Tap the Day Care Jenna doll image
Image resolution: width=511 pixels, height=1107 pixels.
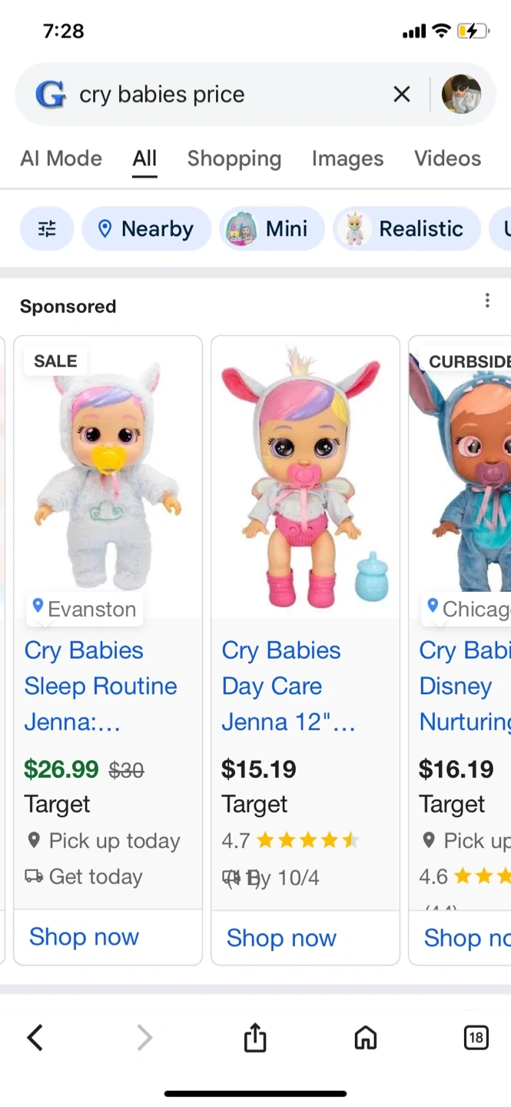tap(305, 477)
